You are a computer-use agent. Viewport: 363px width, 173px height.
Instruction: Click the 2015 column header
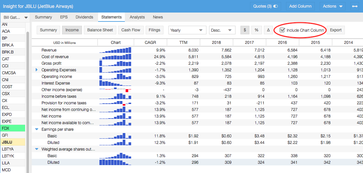coord(315,43)
